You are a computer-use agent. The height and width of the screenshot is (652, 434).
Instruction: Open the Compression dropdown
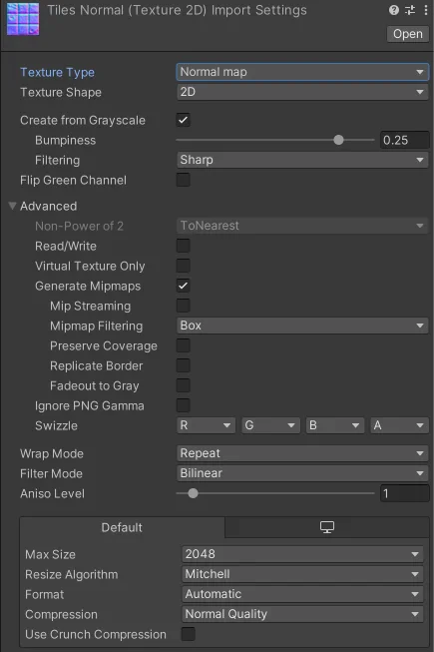pos(302,614)
